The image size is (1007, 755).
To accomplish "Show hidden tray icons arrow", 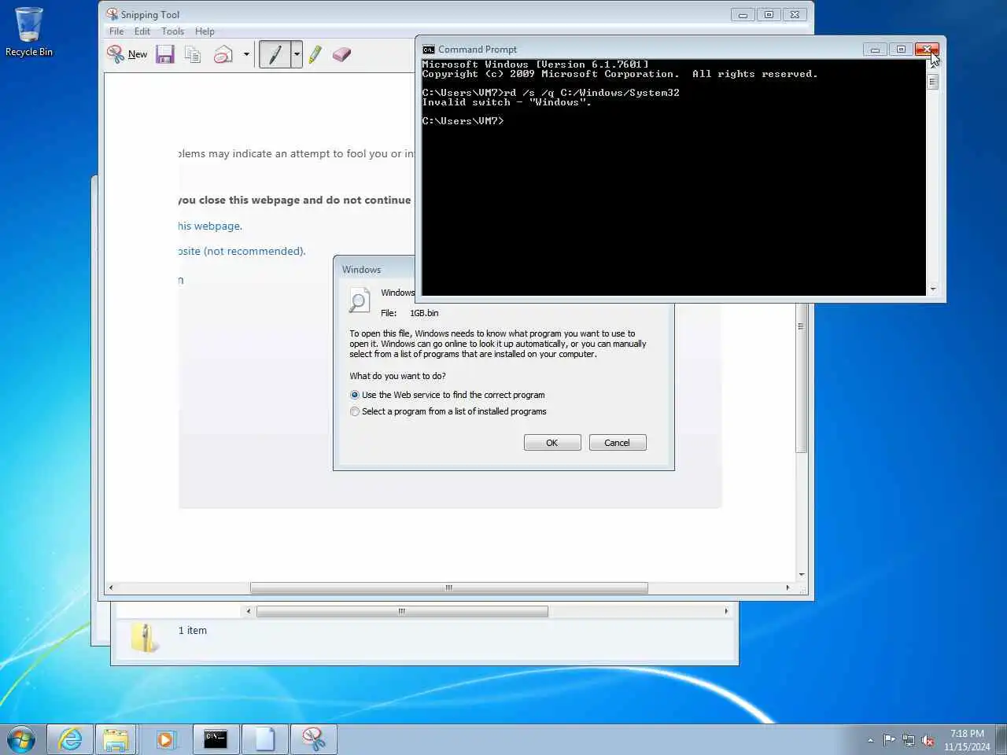I will pos(870,740).
